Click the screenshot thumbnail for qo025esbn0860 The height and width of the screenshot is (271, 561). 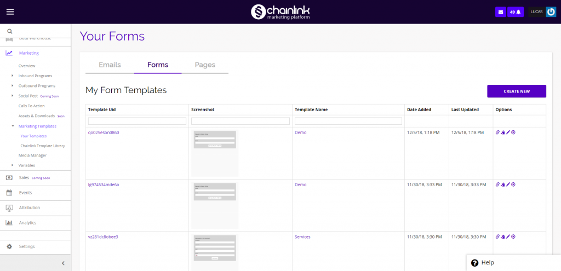(215, 153)
